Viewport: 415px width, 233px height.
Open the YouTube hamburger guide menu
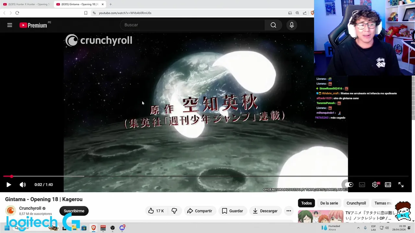(x=10, y=25)
